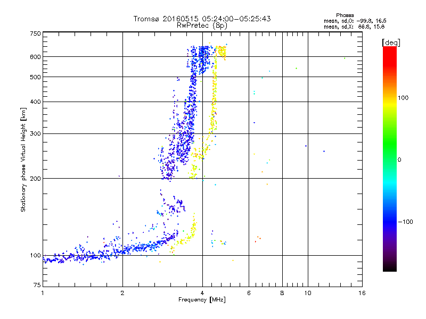Click the '[deg]' colorbar unit label
426x319 pixels.
tap(391, 43)
